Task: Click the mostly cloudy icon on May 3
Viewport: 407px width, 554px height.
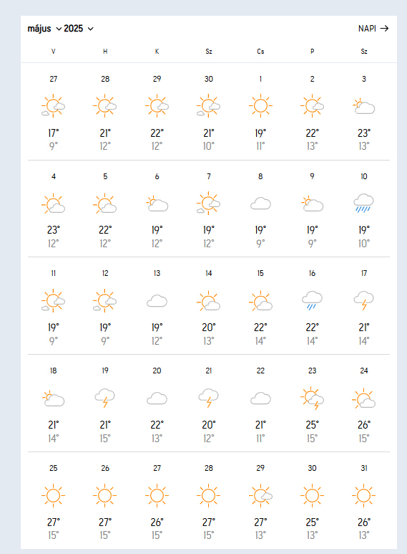Action: click(363, 106)
